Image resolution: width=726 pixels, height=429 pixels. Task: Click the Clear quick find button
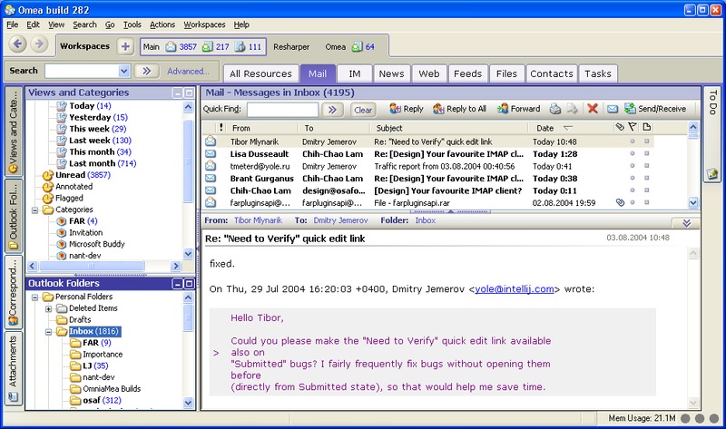click(x=362, y=110)
